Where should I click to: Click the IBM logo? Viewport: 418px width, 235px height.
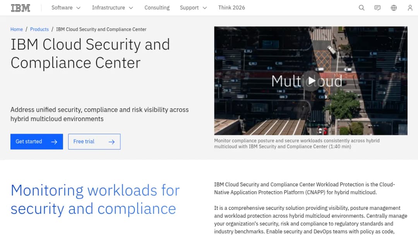[x=21, y=8]
